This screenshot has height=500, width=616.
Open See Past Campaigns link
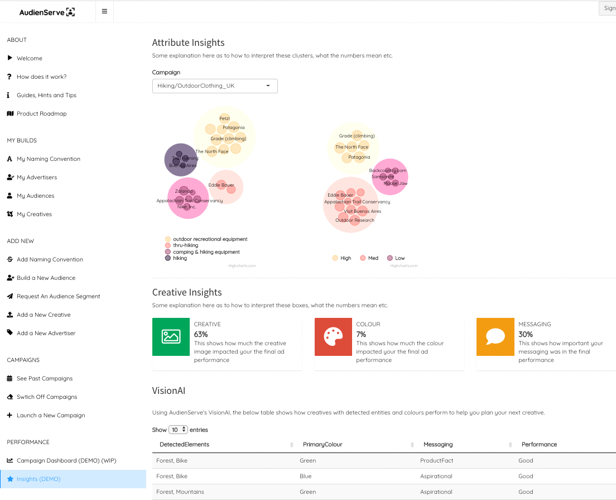pos(45,378)
